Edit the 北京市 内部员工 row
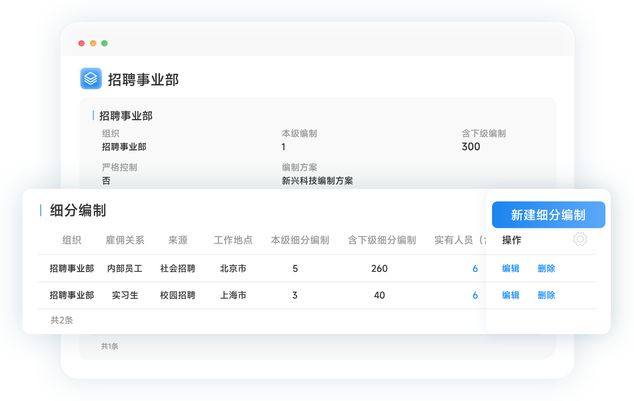Viewport: 634px width, 401px height. click(x=510, y=269)
